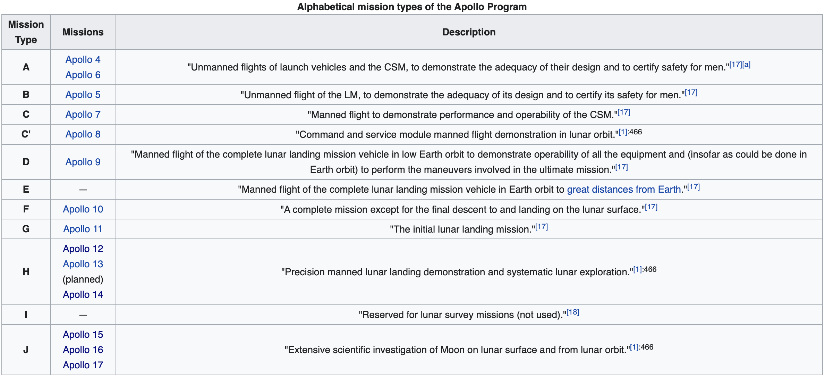Open the Apollo 15 link
This screenshot has height=377, width=825.
pos(83,335)
